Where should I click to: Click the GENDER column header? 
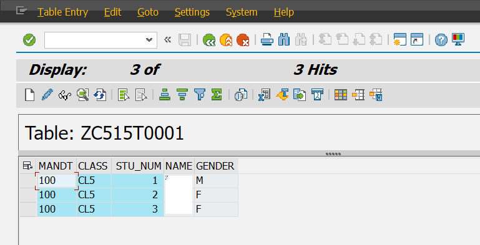pos(216,166)
